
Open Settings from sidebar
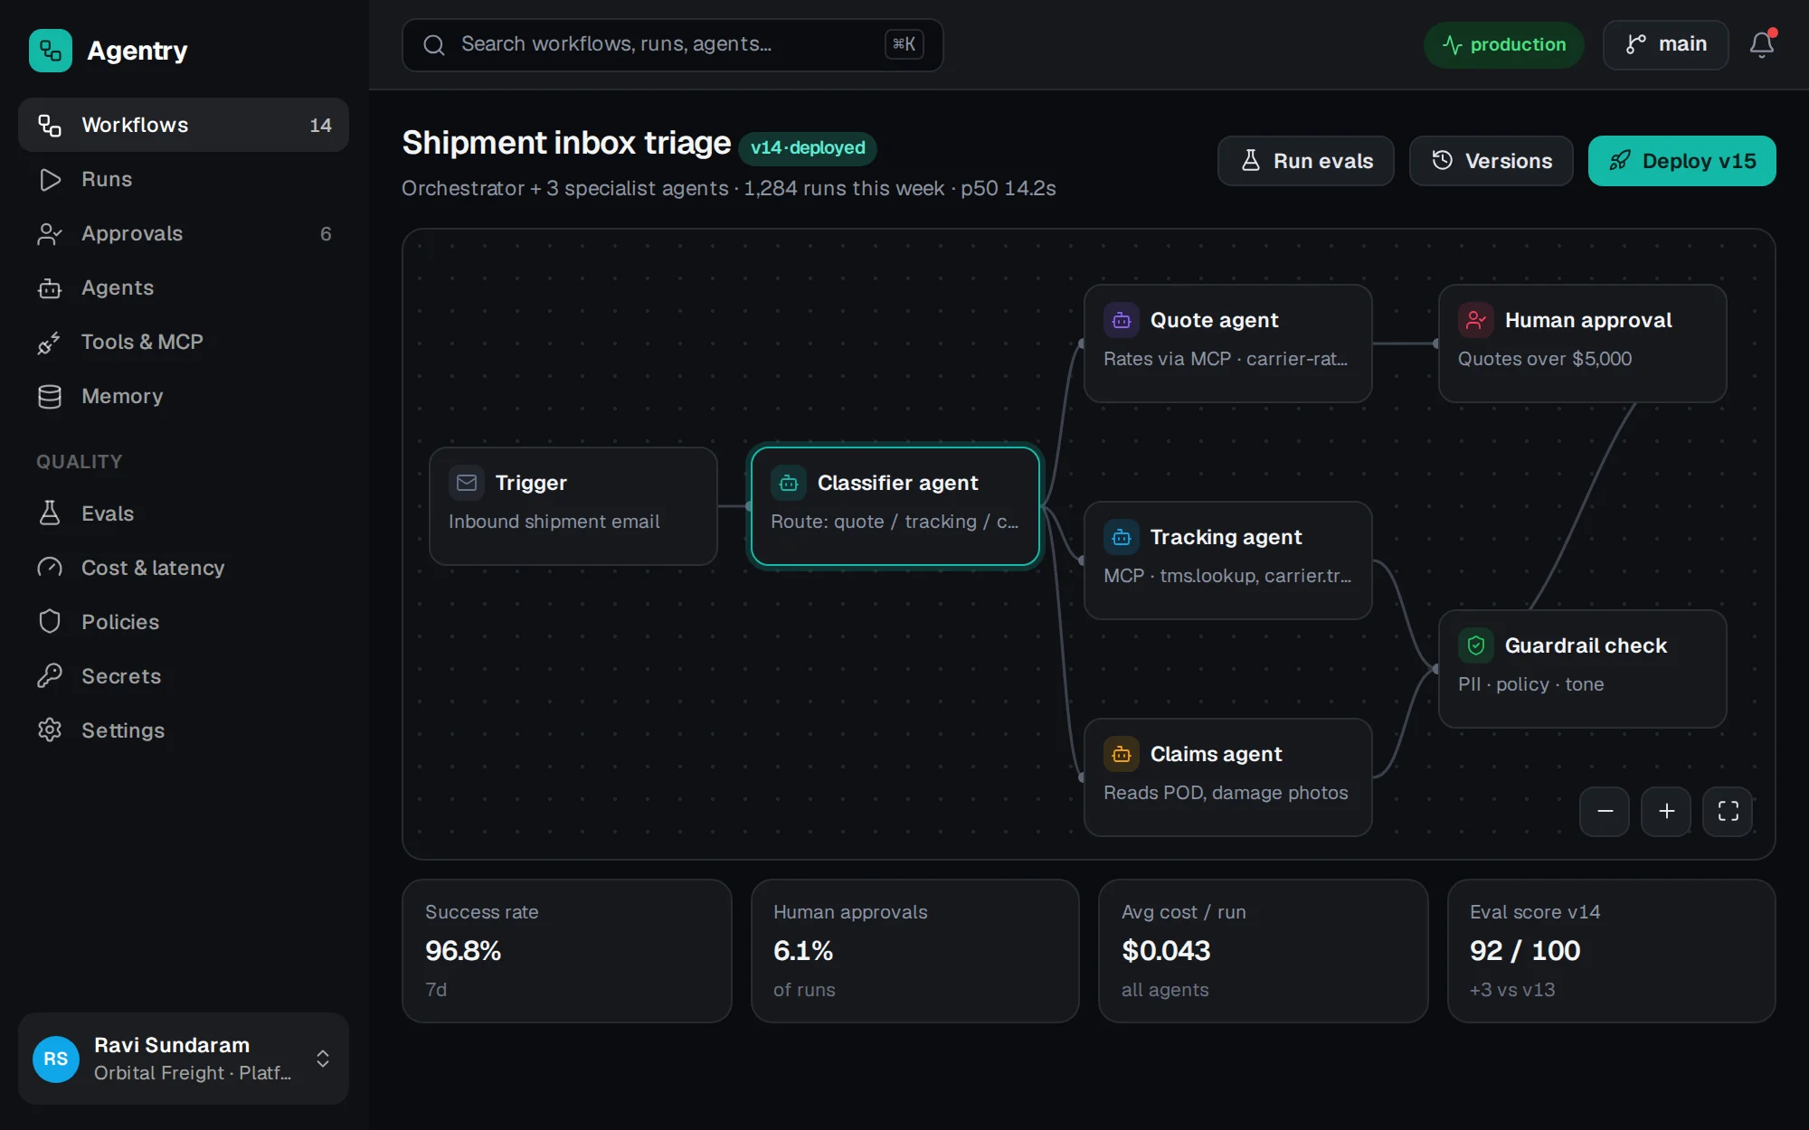(x=184, y=730)
